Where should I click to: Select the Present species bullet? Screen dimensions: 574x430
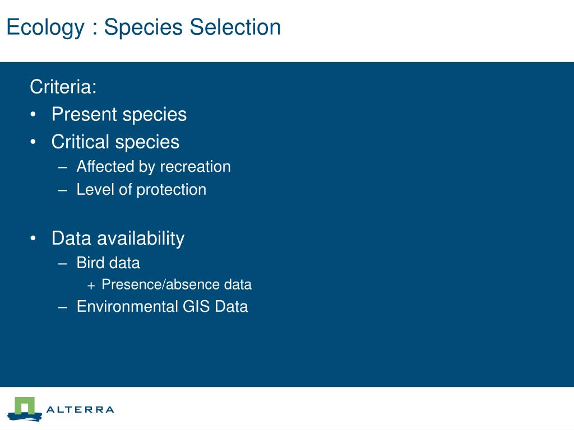[119, 114]
